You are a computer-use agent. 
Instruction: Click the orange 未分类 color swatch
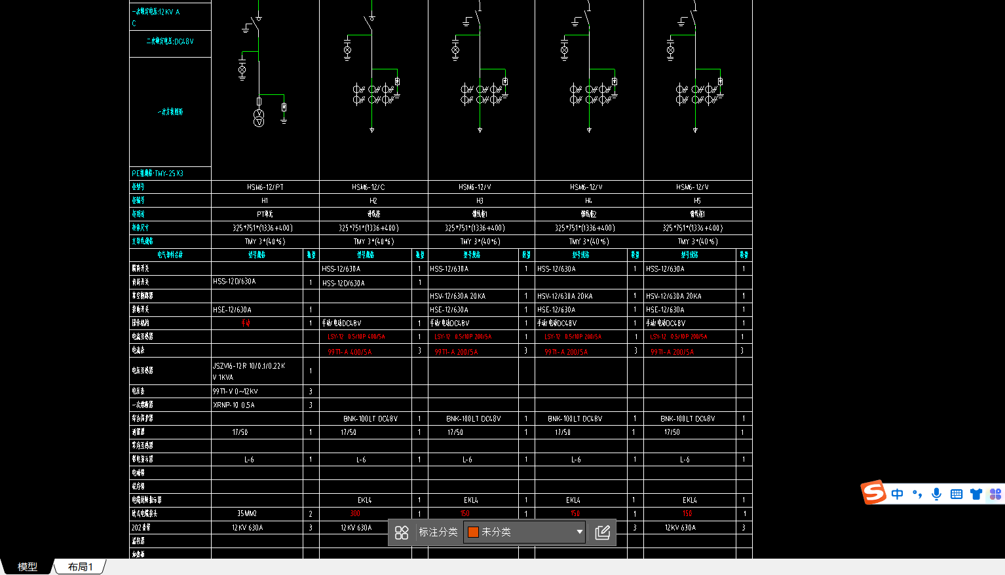[473, 532]
